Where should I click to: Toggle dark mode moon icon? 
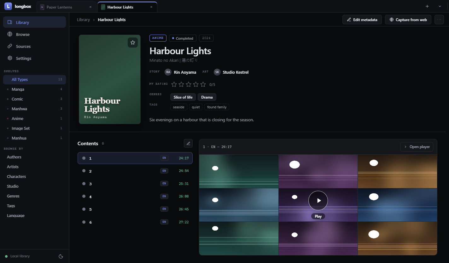coord(61,256)
